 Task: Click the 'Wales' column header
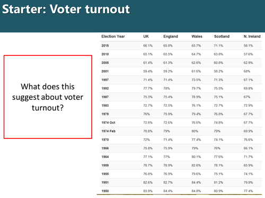(x=197, y=36)
